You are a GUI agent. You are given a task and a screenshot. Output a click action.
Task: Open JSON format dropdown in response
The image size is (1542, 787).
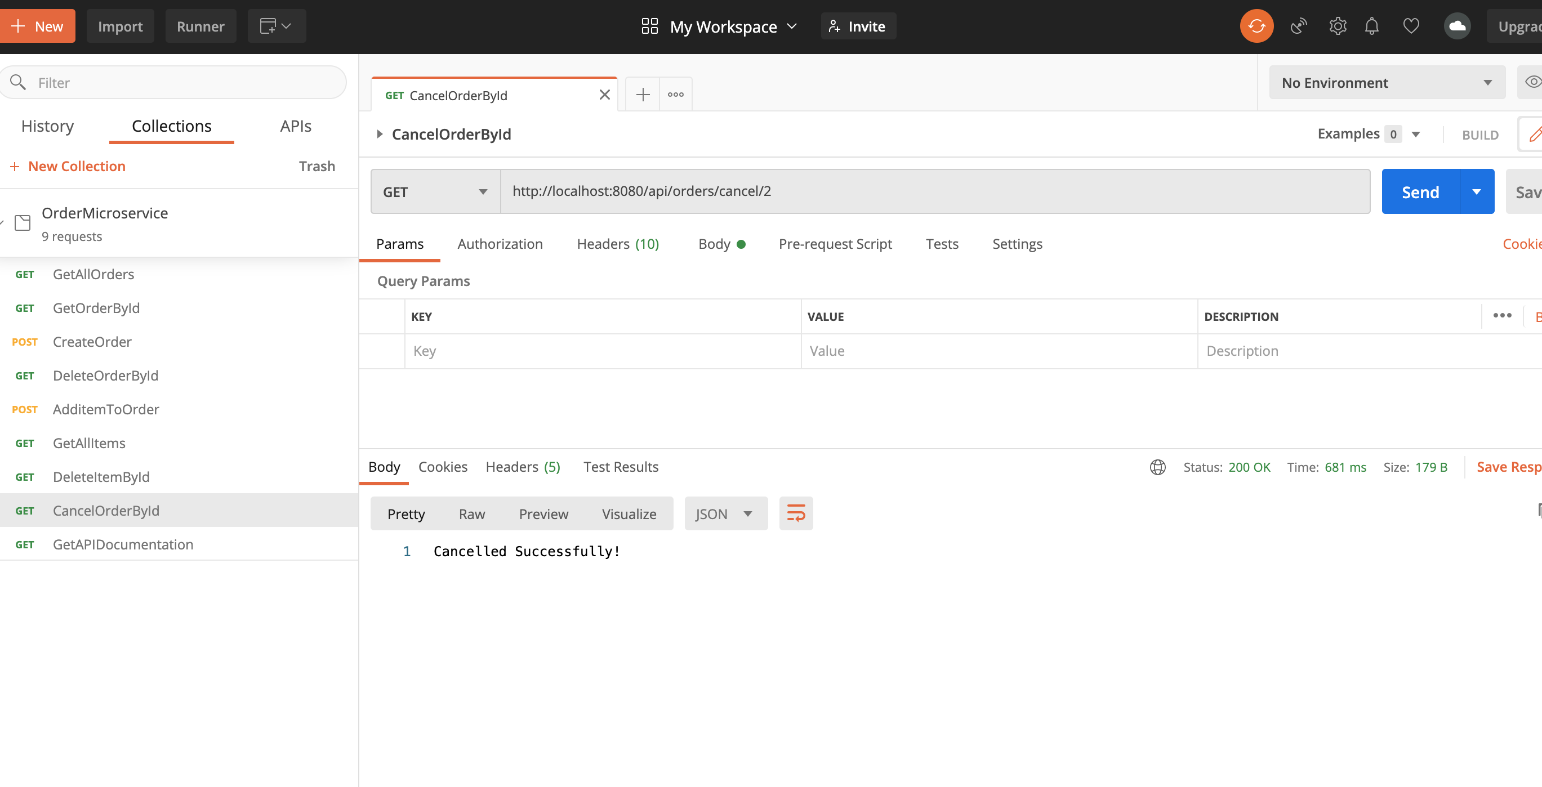(x=724, y=513)
